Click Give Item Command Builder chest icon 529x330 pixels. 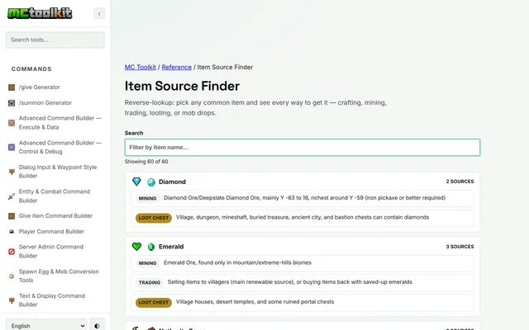point(12,216)
